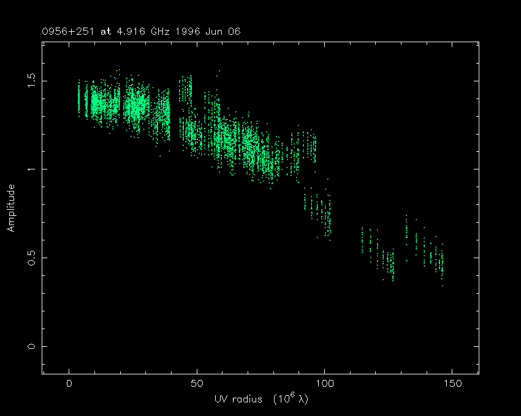Click the leftmost data column near UV radius 4
521x416 pixels.
pyautogui.click(x=79, y=98)
